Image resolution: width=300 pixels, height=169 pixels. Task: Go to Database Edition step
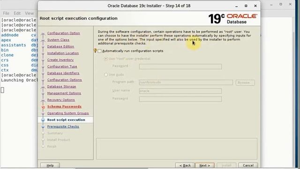point(60,46)
